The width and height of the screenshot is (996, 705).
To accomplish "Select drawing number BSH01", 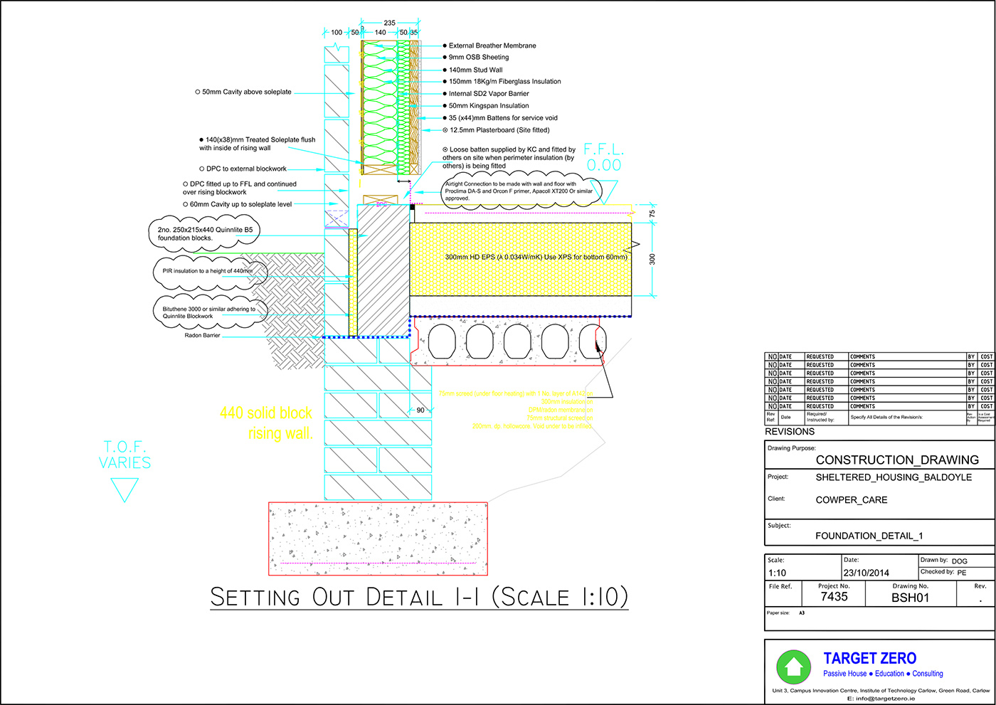I will (x=910, y=598).
